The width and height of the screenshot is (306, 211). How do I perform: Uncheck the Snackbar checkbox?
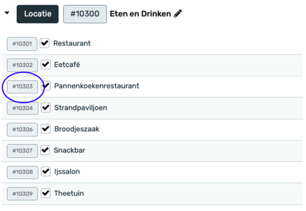[45, 151]
